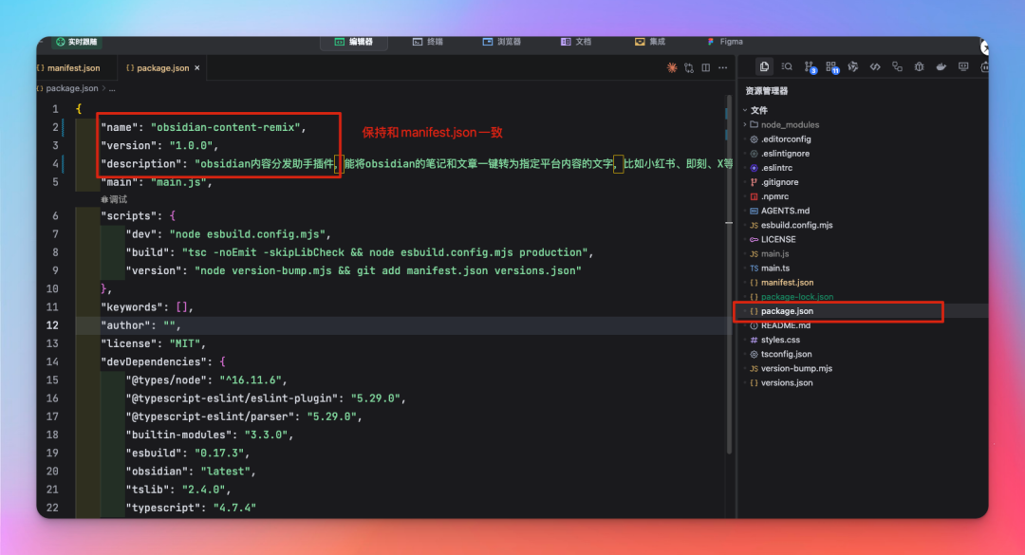Viewport: 1025px width, 555px height.
Task: Open .eslintrc in file tree
Action: [x=776, y=168]
